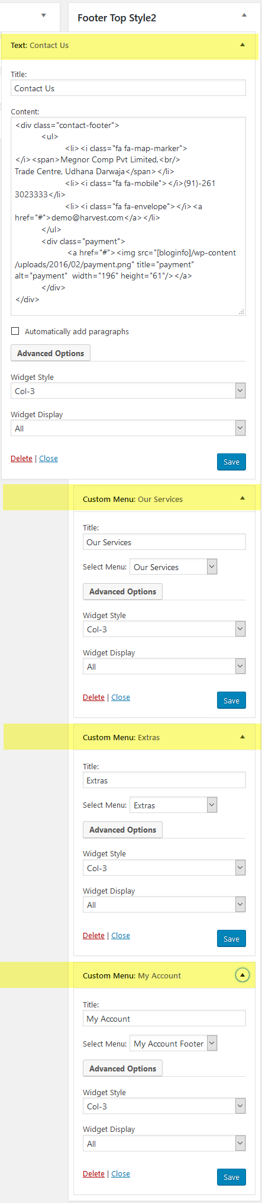Click Advanced Options in My Account widget

122,1068
